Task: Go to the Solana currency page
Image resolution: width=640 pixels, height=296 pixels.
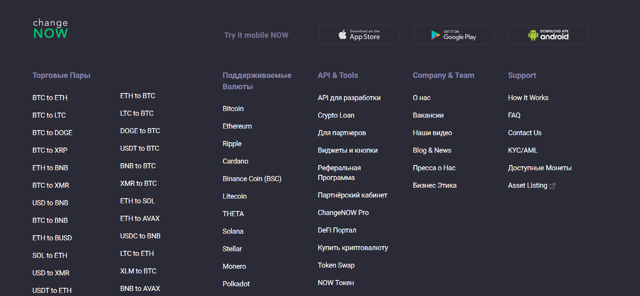Action: (x=233, y=231)
